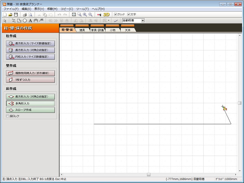Select the text tool A icon
The width and height of the screenshot is (244, 183).
click(30, 20)
